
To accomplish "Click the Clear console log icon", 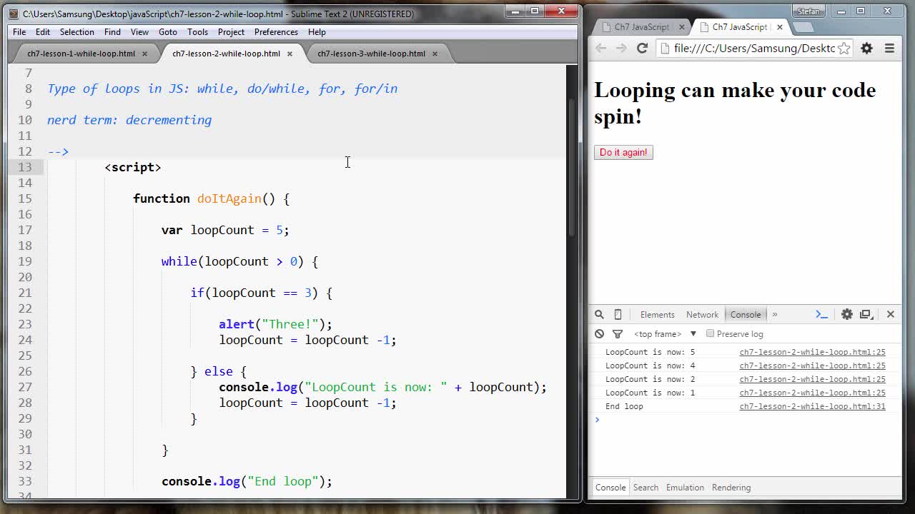I will 599,333.
